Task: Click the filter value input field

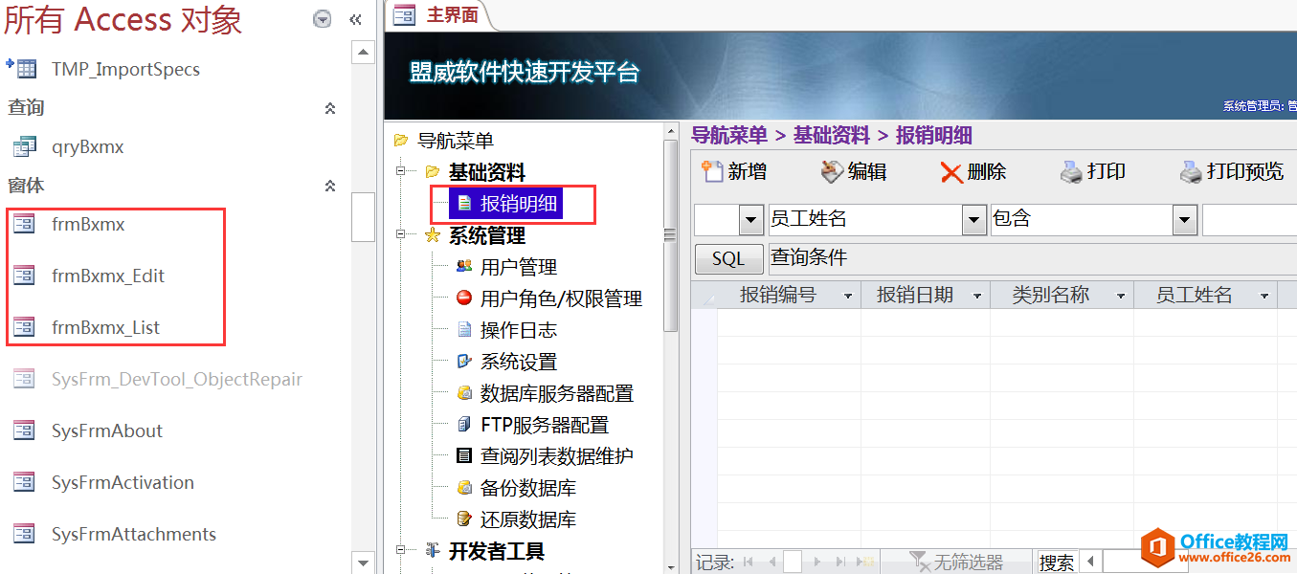Action: coord(1249,220)
